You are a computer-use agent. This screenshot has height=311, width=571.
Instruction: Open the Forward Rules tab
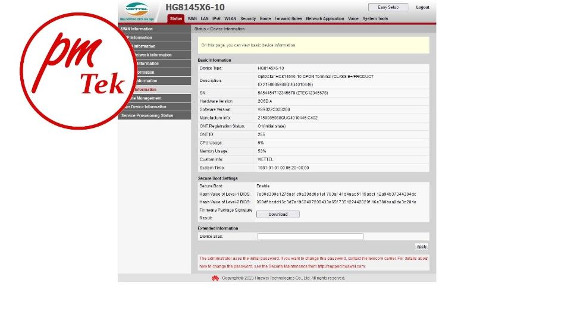coord(288,18)
